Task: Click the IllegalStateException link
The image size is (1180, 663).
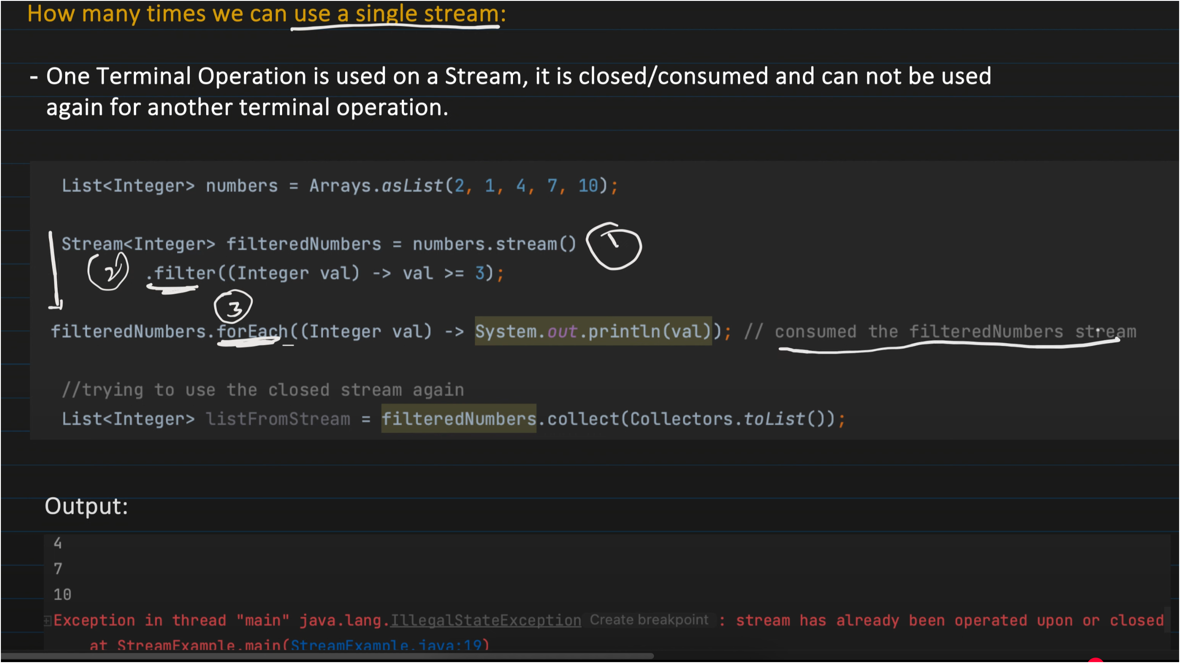Action: [x=485, y=621]
